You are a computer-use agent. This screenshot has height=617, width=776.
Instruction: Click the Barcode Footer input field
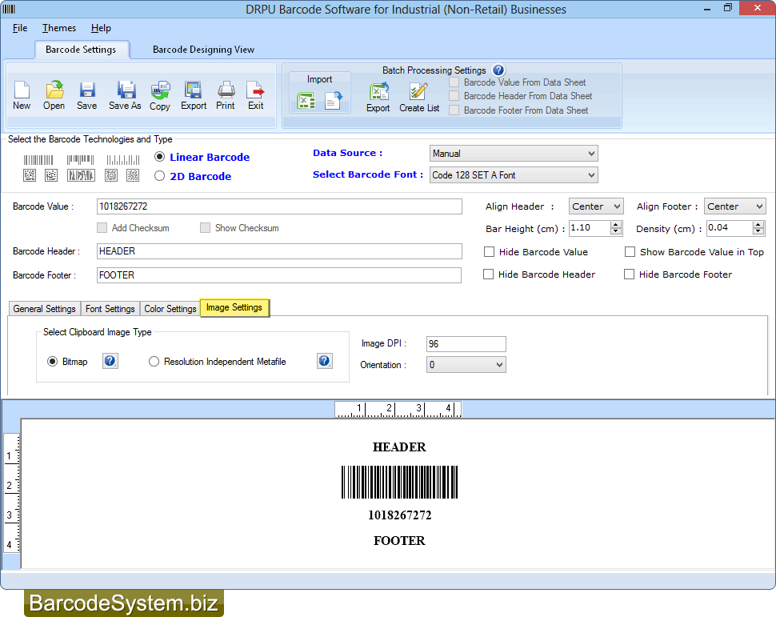click(x=279, y=274)
